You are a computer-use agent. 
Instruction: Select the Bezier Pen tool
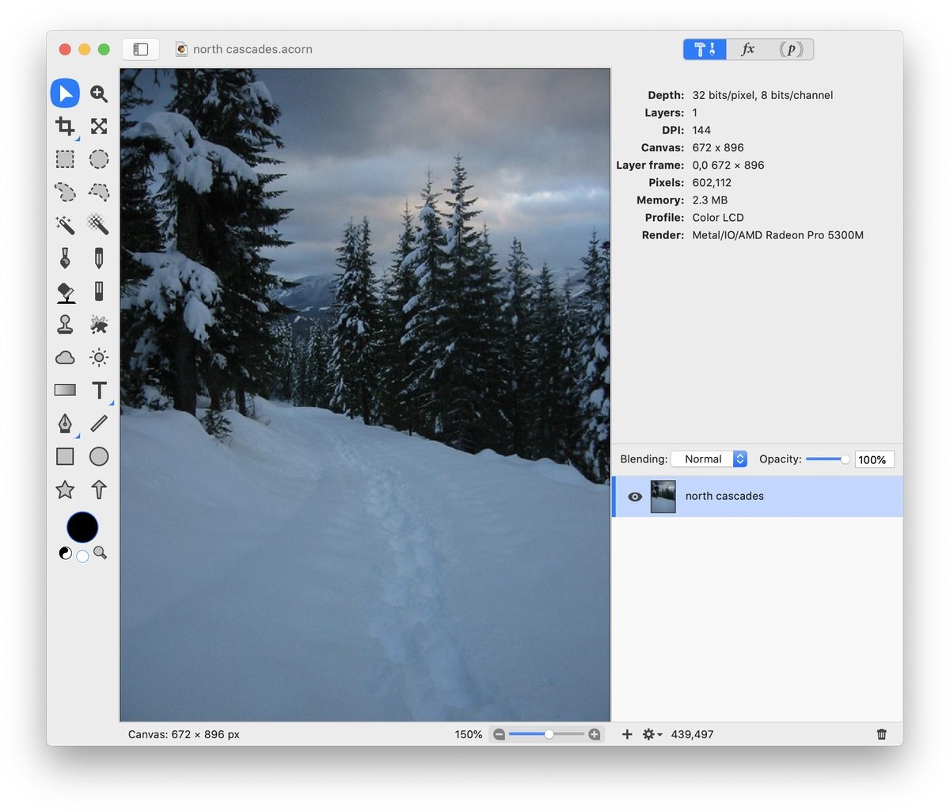point(65,424)
